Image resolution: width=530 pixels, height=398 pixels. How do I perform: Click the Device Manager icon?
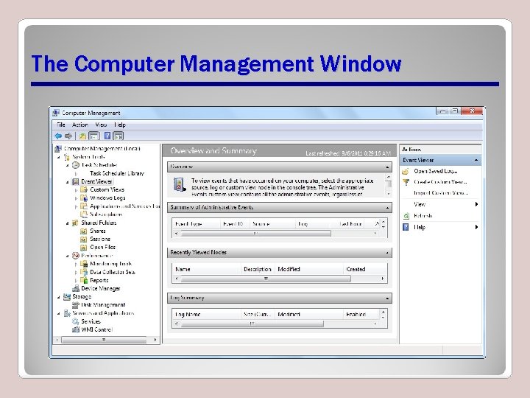pyautogui.click(x=76, y=288)
